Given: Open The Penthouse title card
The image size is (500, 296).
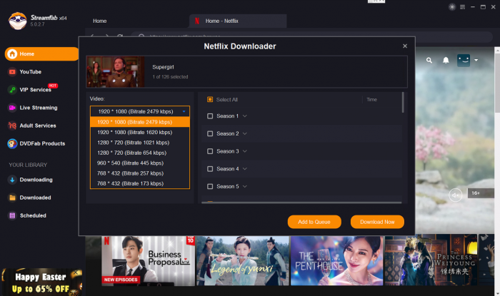Looking at the screenshot, I should pyautogui.click(x=336, y=260).
